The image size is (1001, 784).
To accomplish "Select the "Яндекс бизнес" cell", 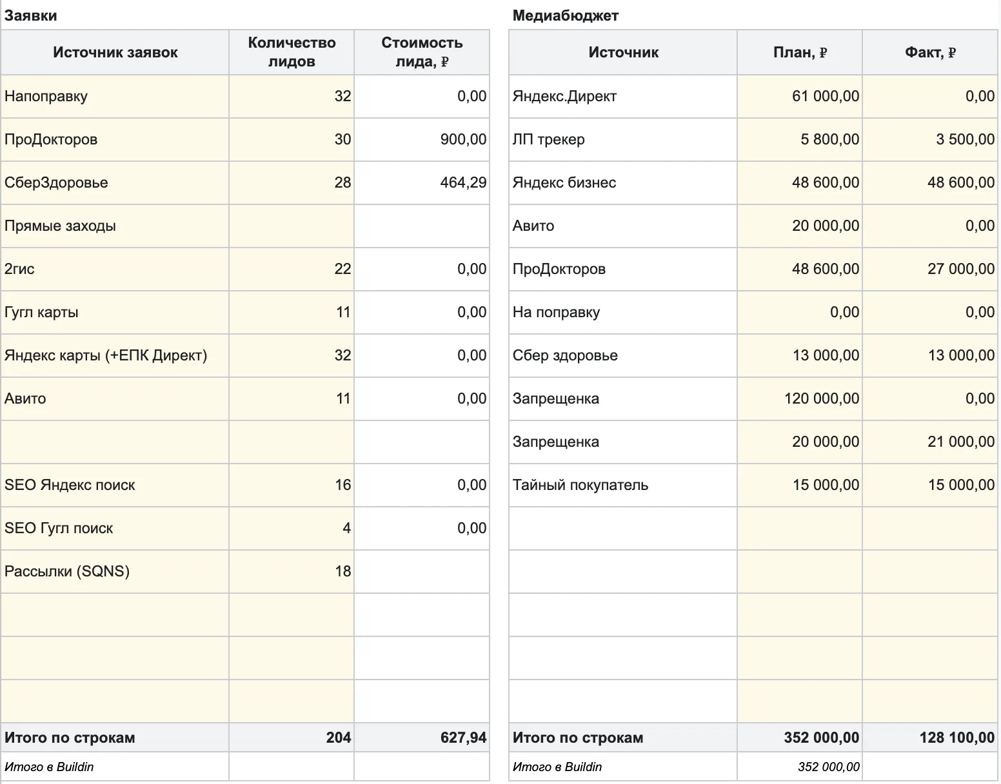I will [623, 183].
